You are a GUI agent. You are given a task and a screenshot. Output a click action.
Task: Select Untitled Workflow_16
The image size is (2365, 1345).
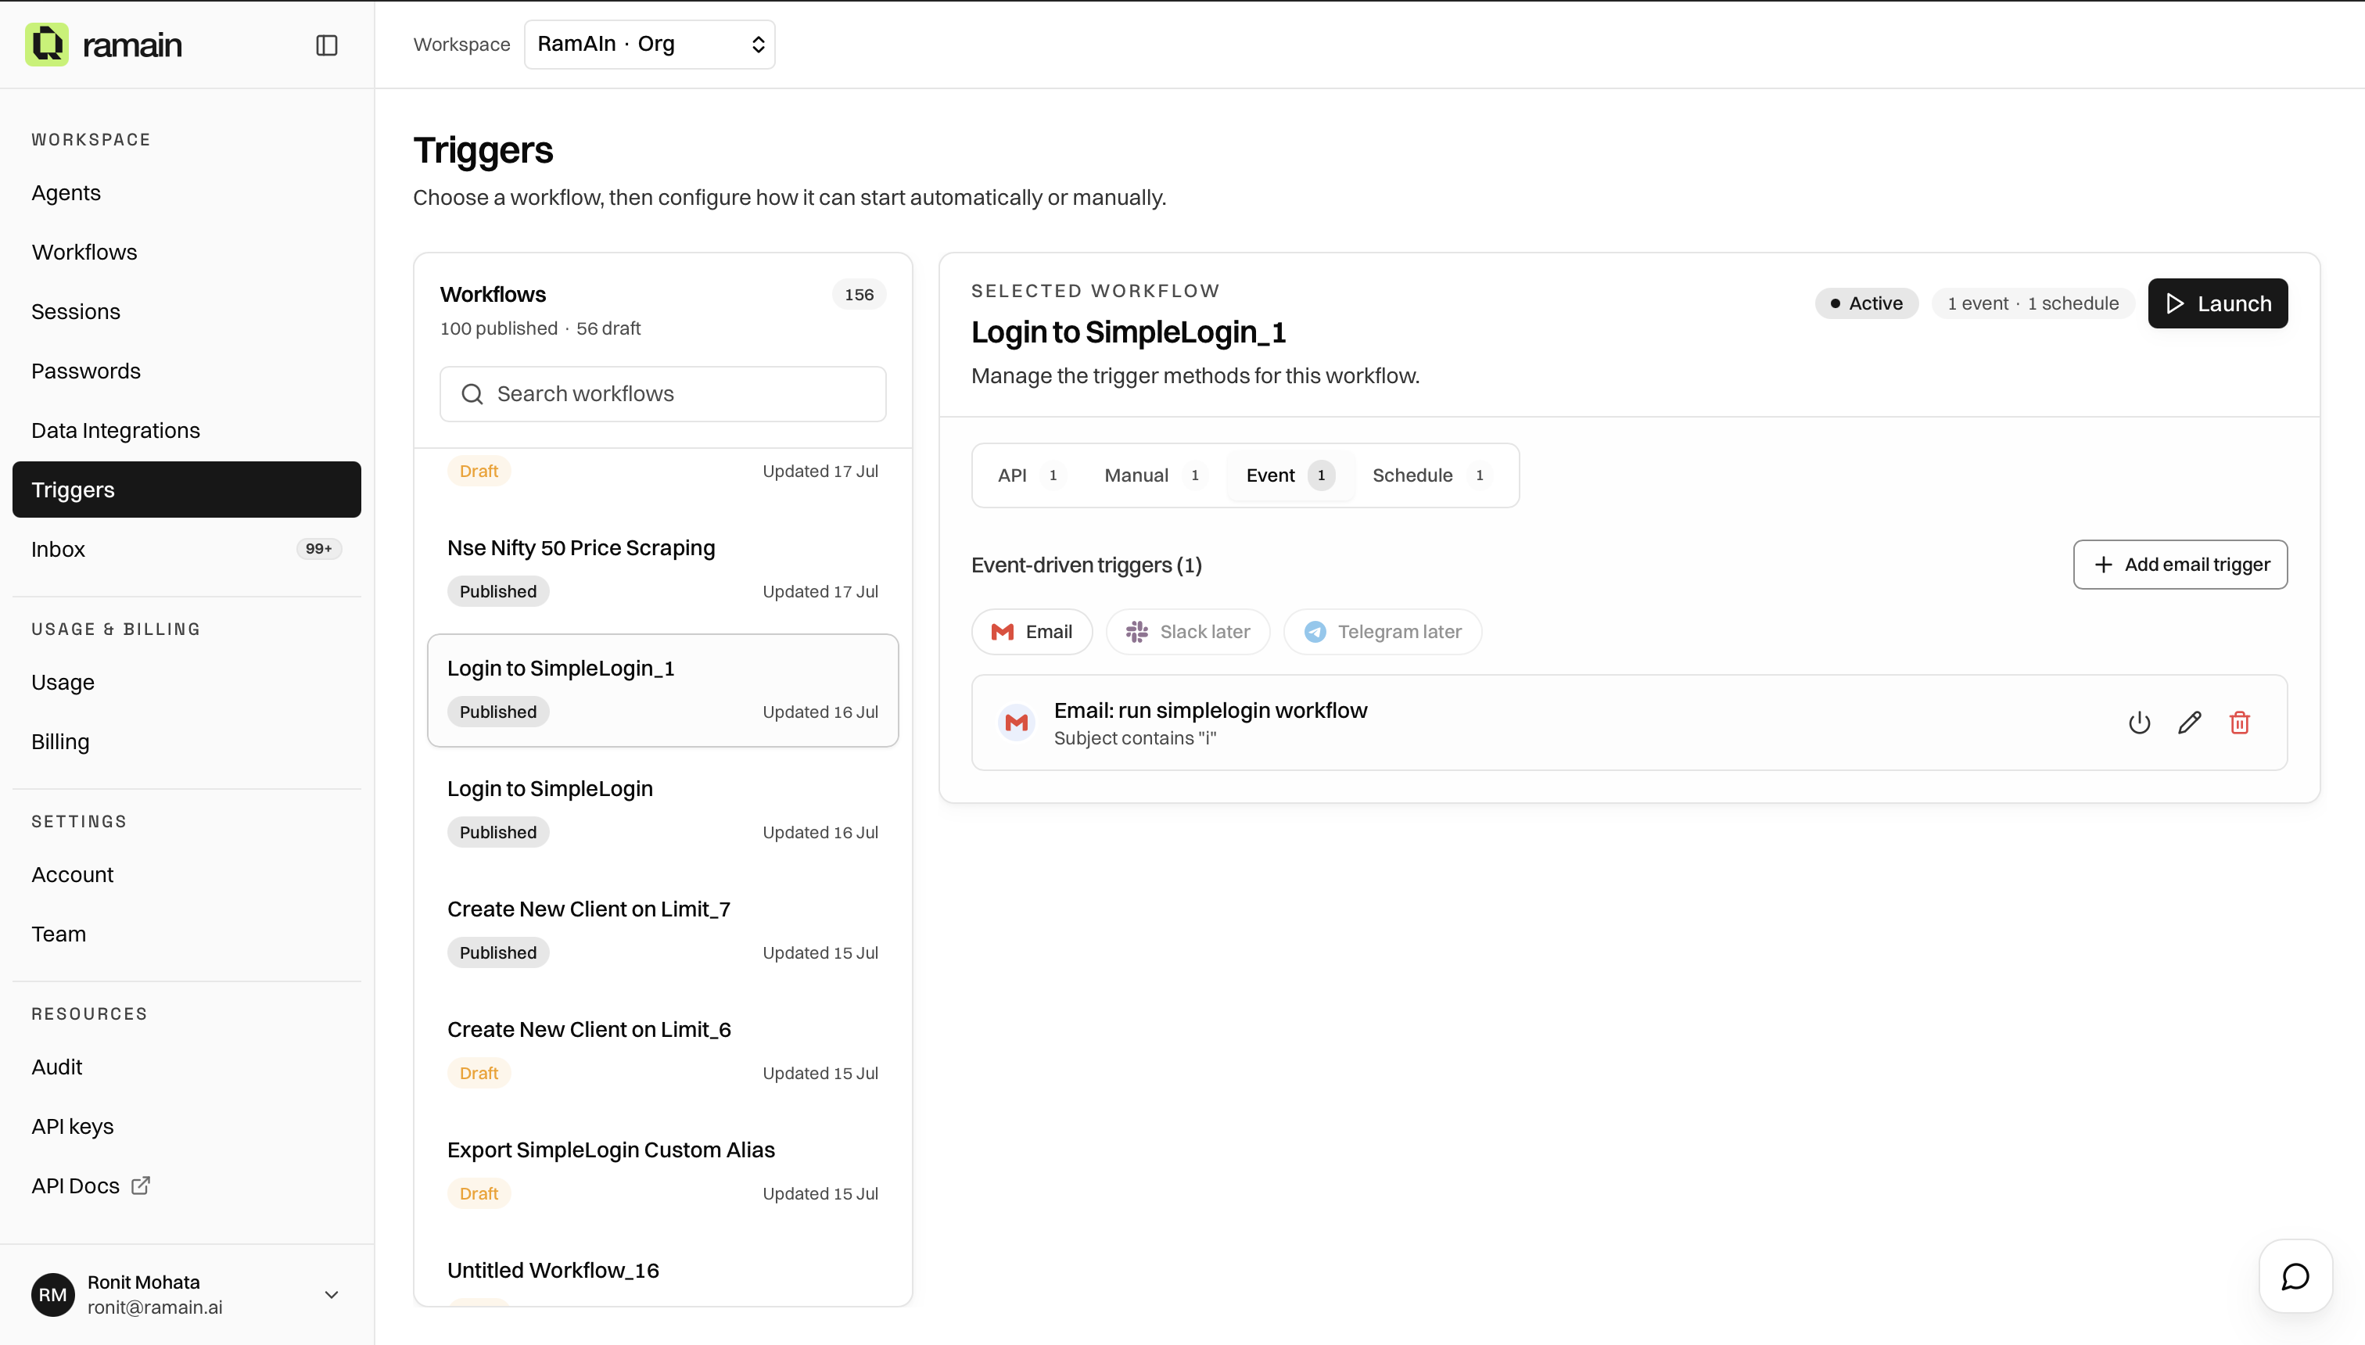pos(662,1271)
